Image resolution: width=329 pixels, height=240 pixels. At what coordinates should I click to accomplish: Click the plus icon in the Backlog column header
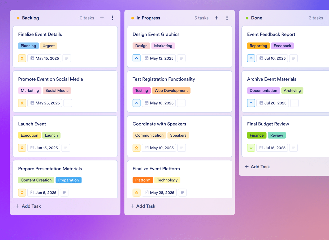[x=102, y=18]
